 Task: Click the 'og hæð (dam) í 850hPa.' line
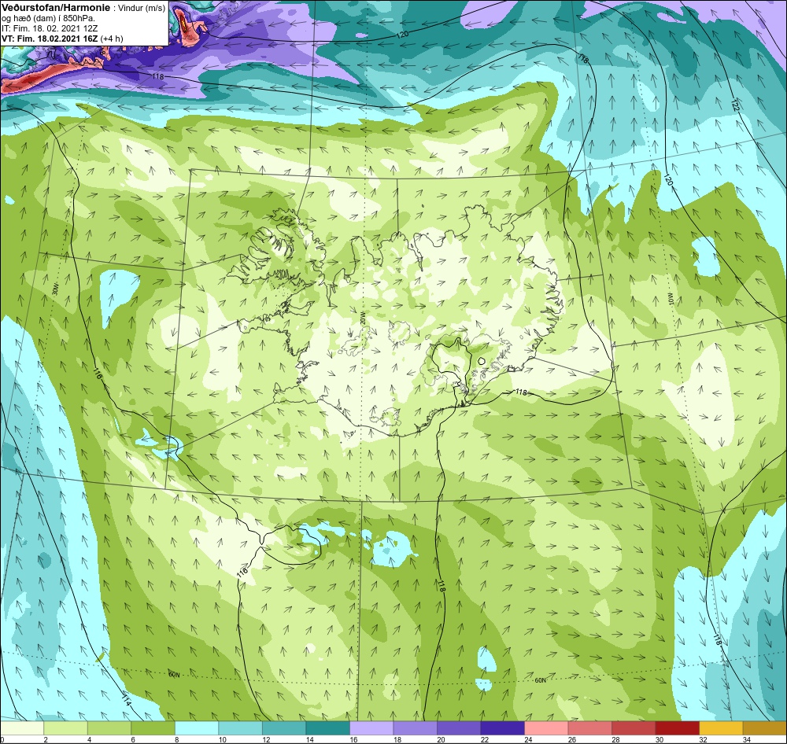click(49, 19)
